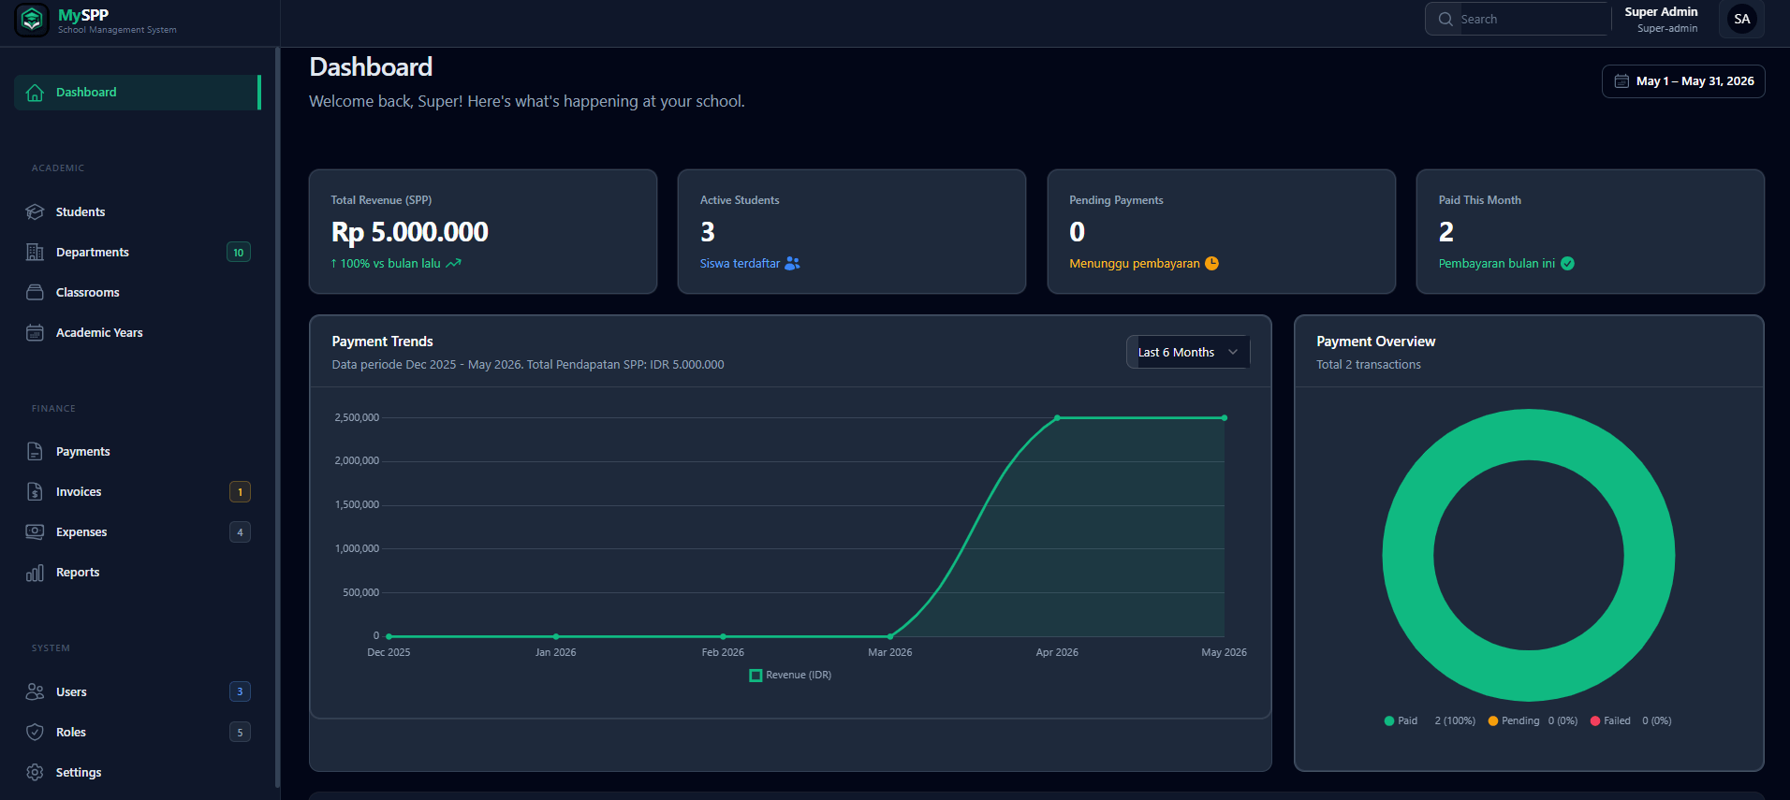Image resolution: width=1790 pixels, height=800 pixels.
Task: Click the Siswa terdaftar users icon
Action: click(792, 264)
